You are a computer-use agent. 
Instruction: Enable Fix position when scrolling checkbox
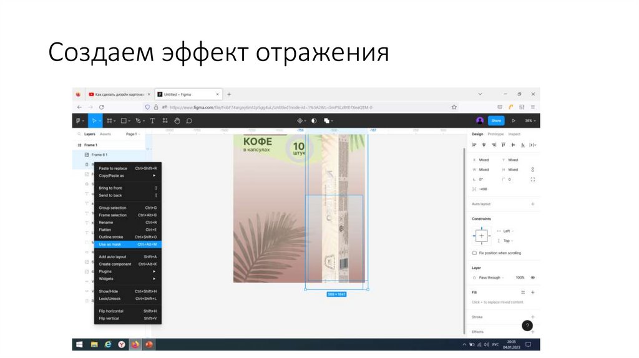[x=475, y=253]
